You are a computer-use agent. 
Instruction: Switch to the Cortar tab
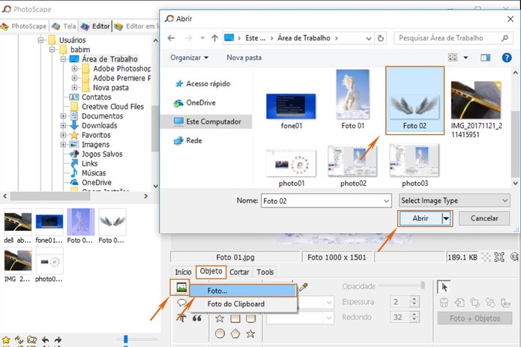(x=239, y=272)
